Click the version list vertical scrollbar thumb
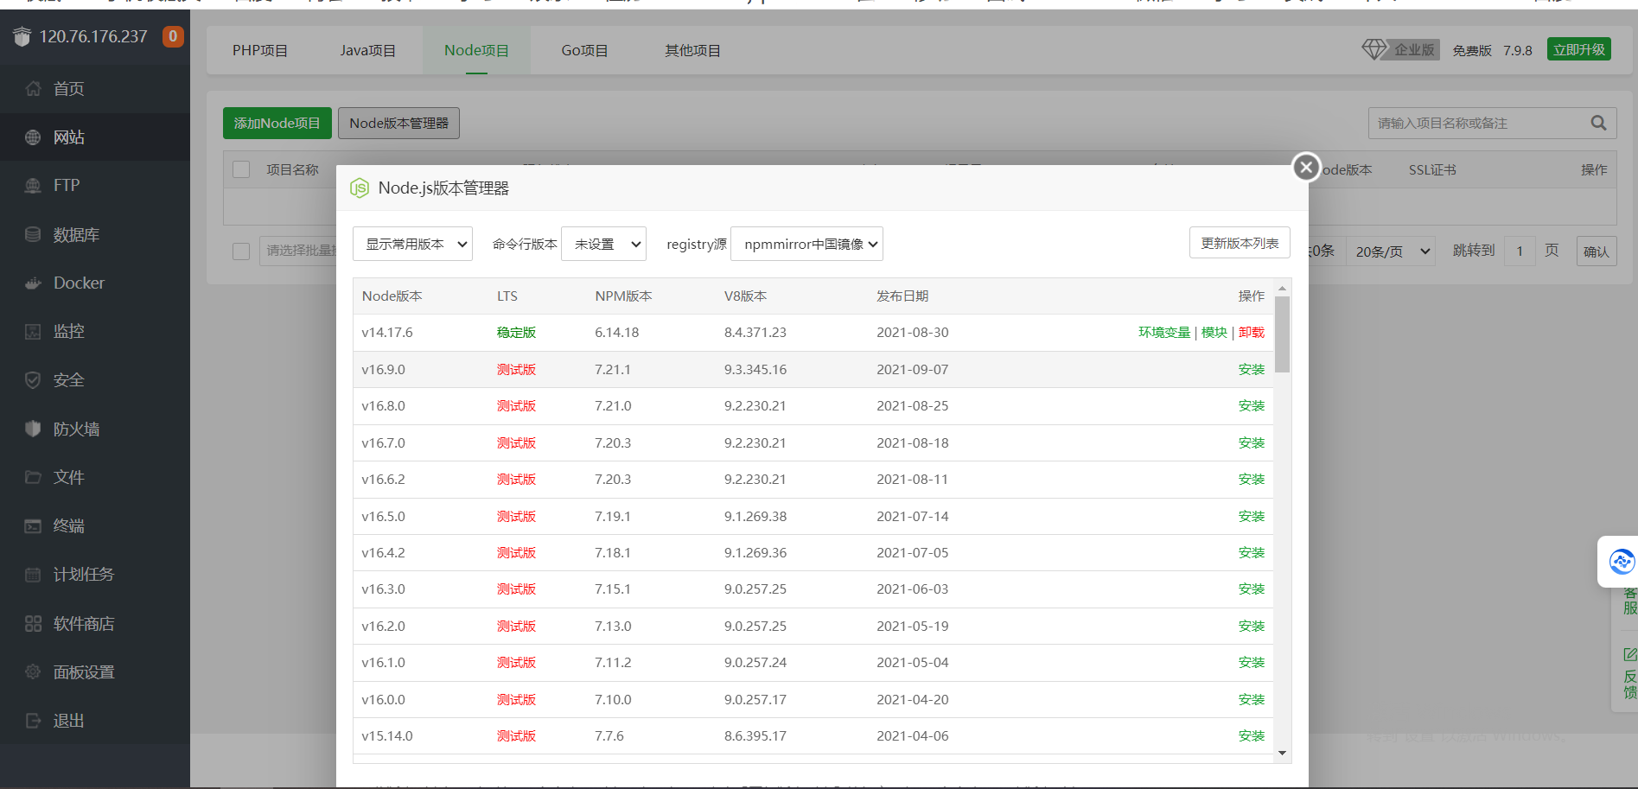The width and height of the screenshot is (1638, 789). click(1283, 334)
